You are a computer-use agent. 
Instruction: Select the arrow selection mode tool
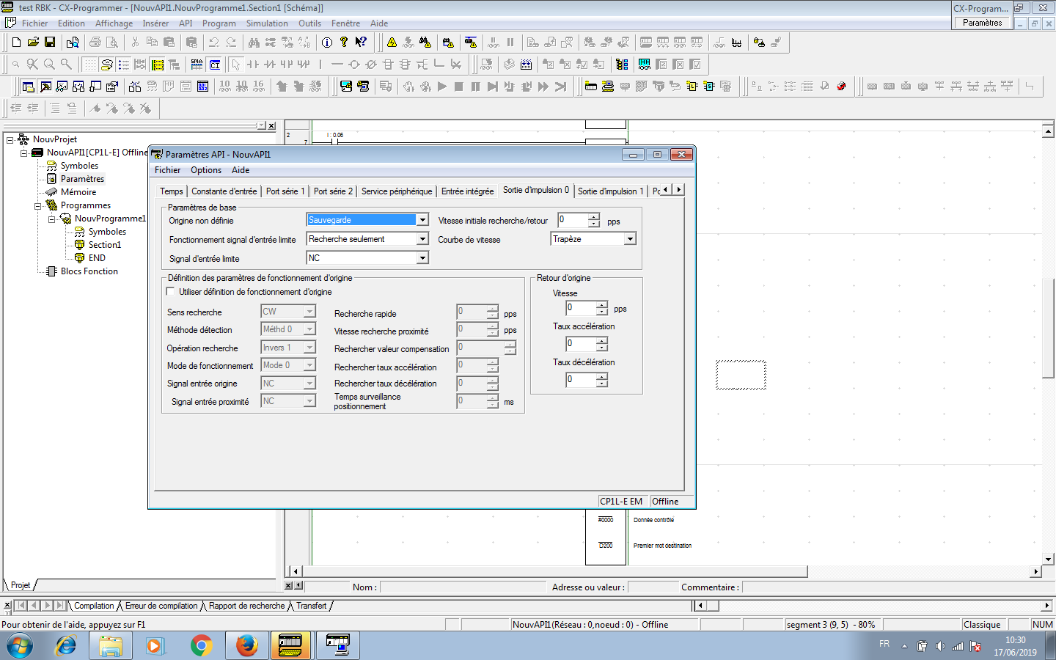(235, 65)
